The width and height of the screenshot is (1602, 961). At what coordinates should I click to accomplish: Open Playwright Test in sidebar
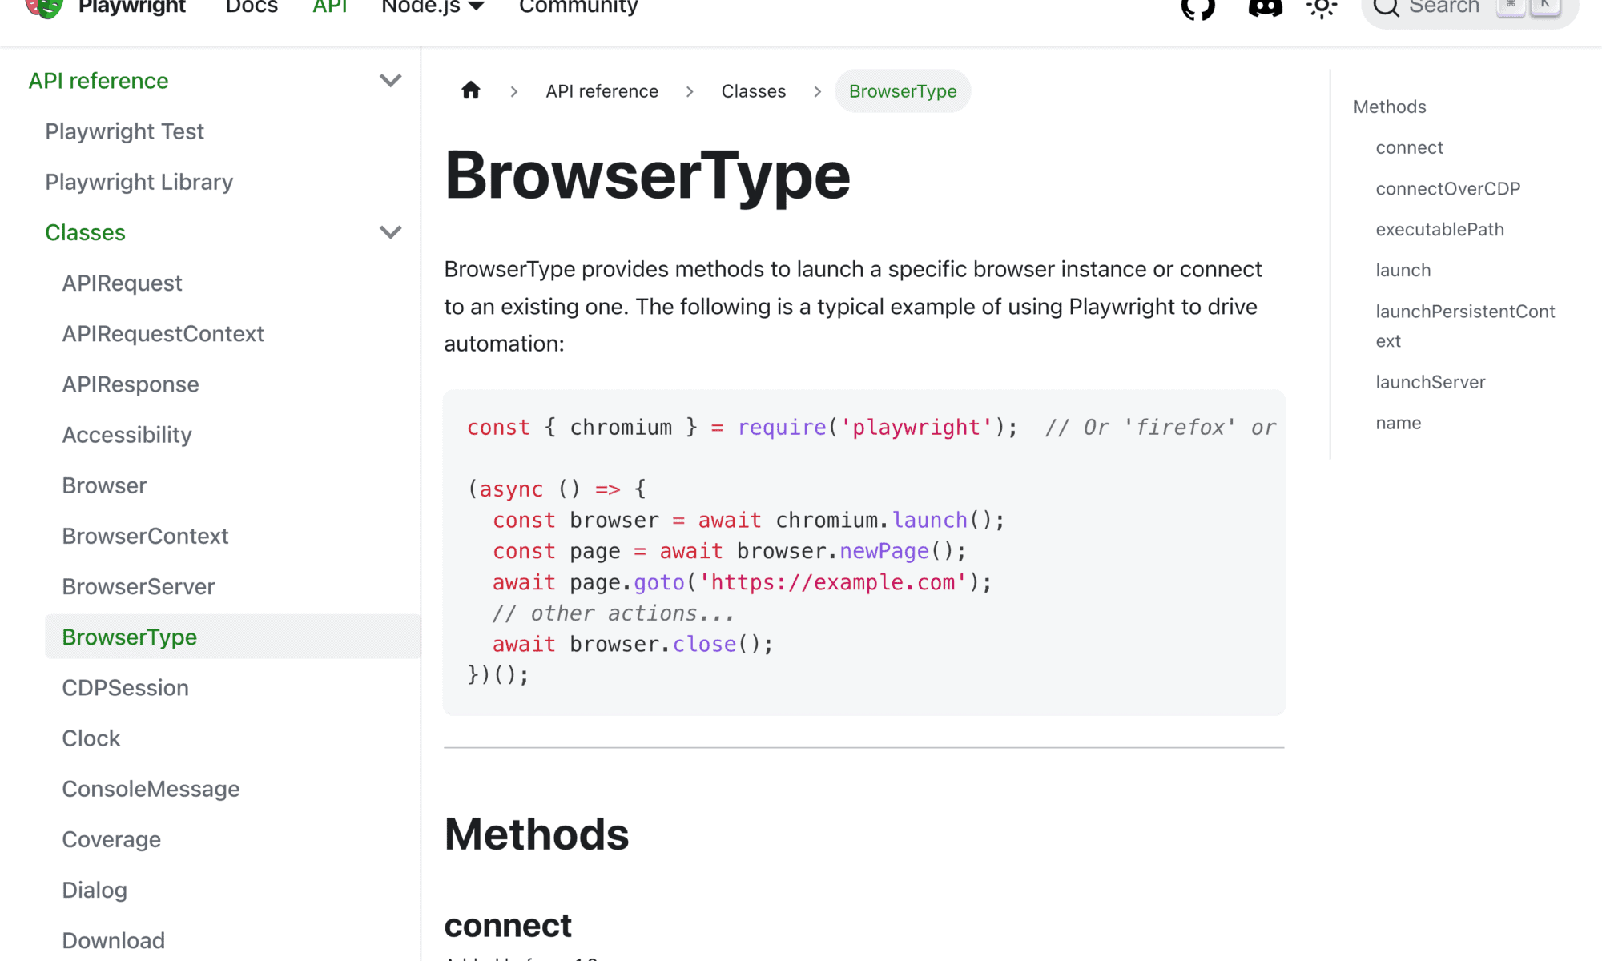pyautogui.click(x=124, y=131)
